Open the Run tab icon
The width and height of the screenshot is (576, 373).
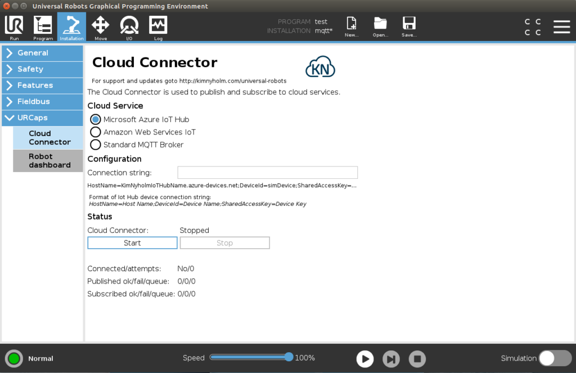14,27
